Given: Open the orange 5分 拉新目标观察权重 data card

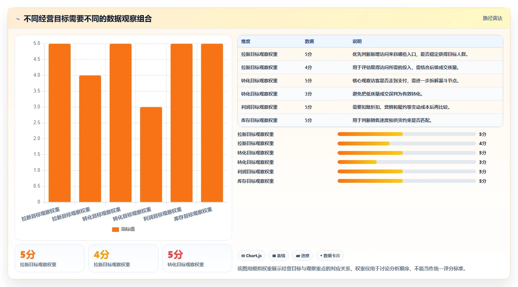Looking at the screenshot, I should pyautogui.click(x=49, y=258).
